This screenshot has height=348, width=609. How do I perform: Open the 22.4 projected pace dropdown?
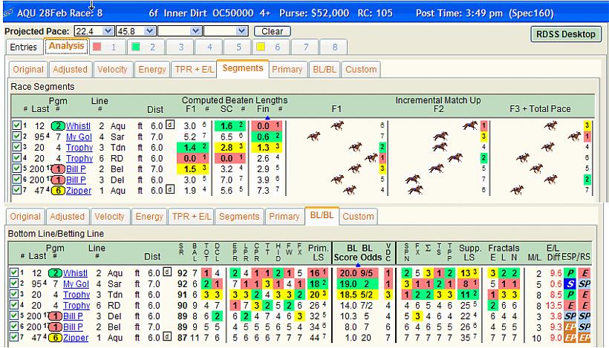pyautogui.click(x=108, y=31)
